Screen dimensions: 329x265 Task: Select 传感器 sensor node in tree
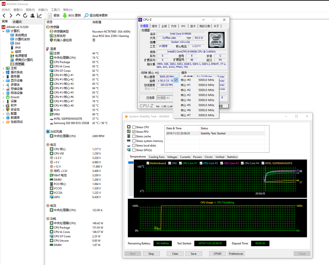tap(17, 64)
